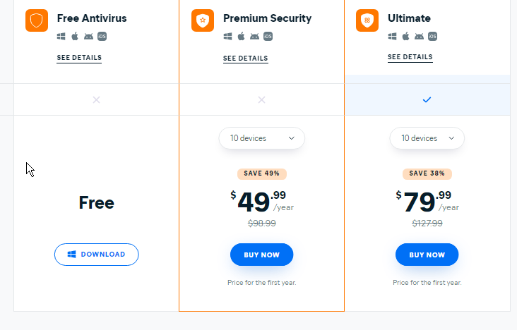Buy Ultimate plan now
The height and width of the screenshot is (330, 517).
coord(427,255)
